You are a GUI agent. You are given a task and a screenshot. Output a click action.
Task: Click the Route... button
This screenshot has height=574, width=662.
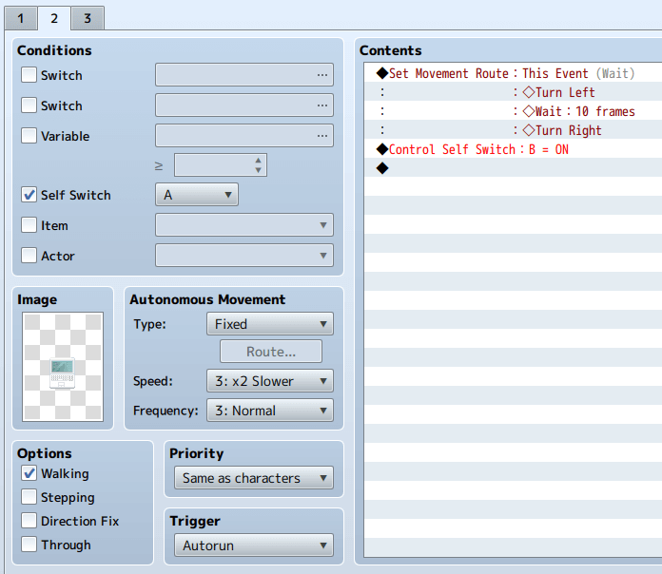[271, 352]
